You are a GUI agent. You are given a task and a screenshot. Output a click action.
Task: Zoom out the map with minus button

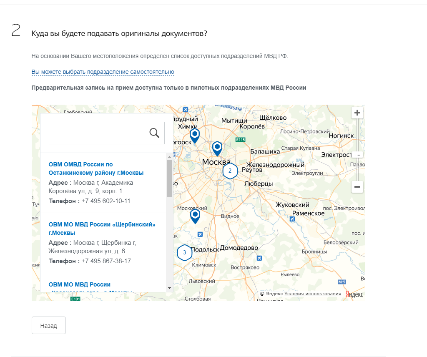coord(357,187)
